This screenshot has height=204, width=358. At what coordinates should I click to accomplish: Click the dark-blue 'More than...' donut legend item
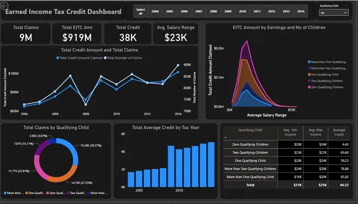click(x=97, y=193)
